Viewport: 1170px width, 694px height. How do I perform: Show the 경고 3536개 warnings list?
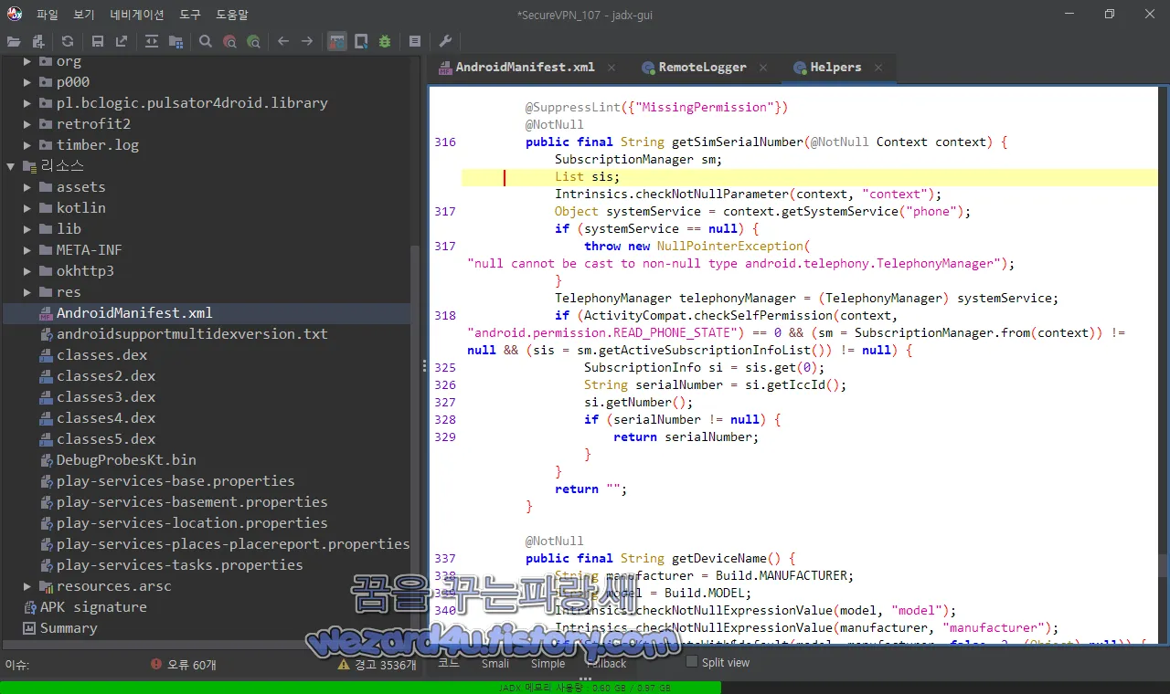[x=385, y=665]
